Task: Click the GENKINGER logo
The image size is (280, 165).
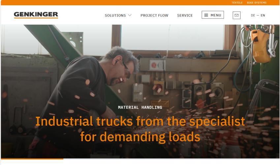Action: [36, 15]
